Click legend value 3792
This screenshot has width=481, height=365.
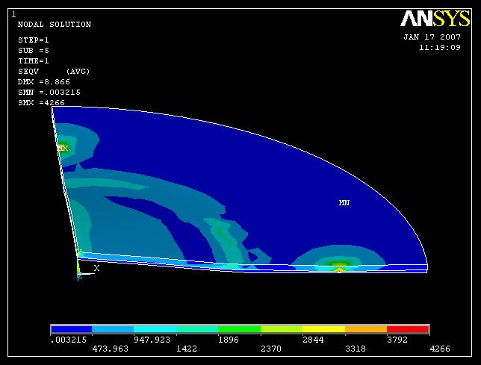point(397,340)
